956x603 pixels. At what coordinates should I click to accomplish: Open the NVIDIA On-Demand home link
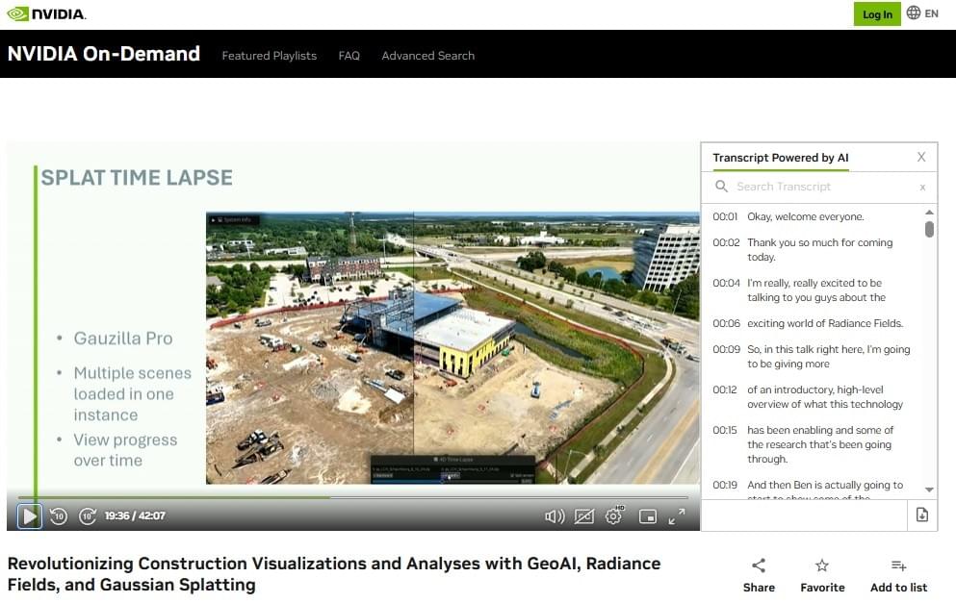[x=104, y=54]
